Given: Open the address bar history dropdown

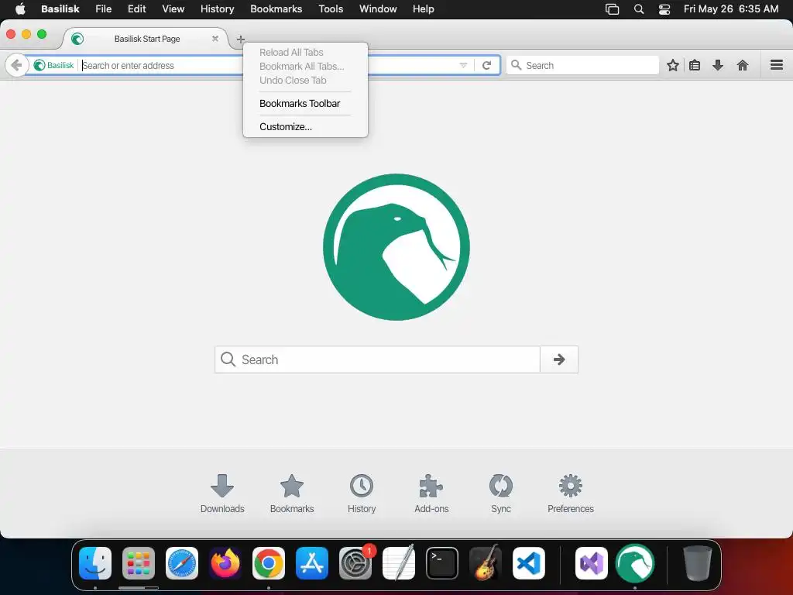Looking at the screenshot, I should point(463,65).
